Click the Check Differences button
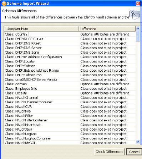The width and height of the screenshot is (142, 159). click(x=109, y=152)
